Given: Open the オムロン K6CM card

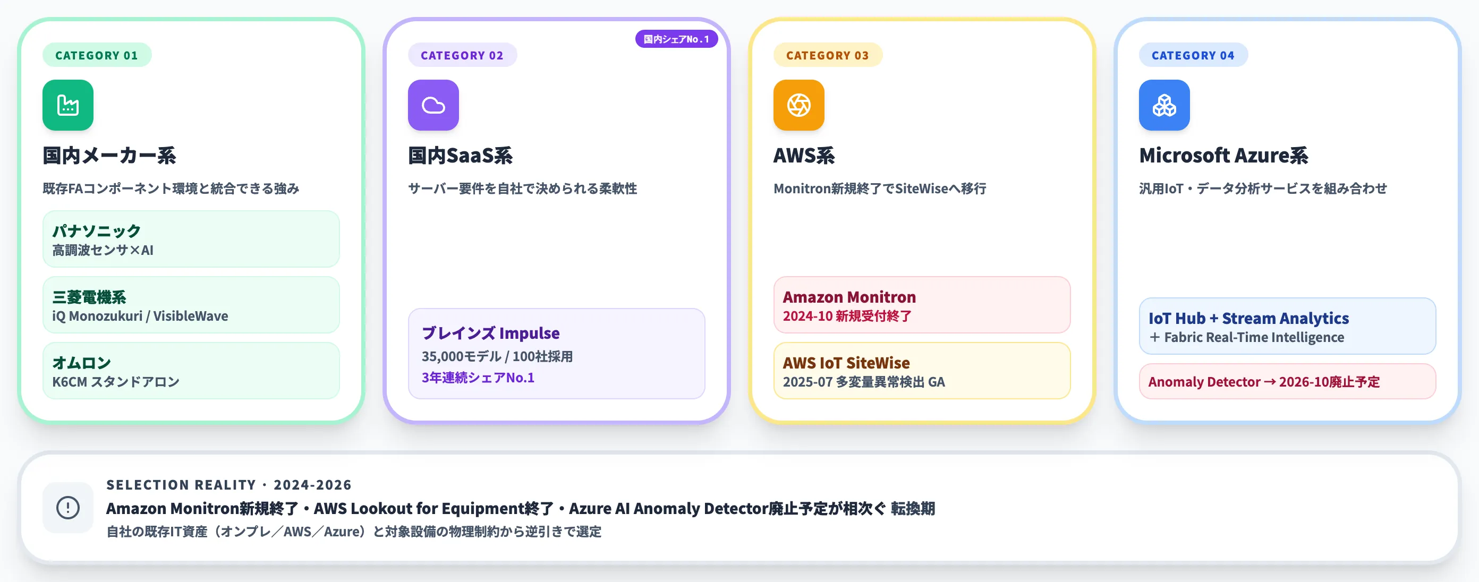Looking at the screenshot, I should (x=191, y=371).
